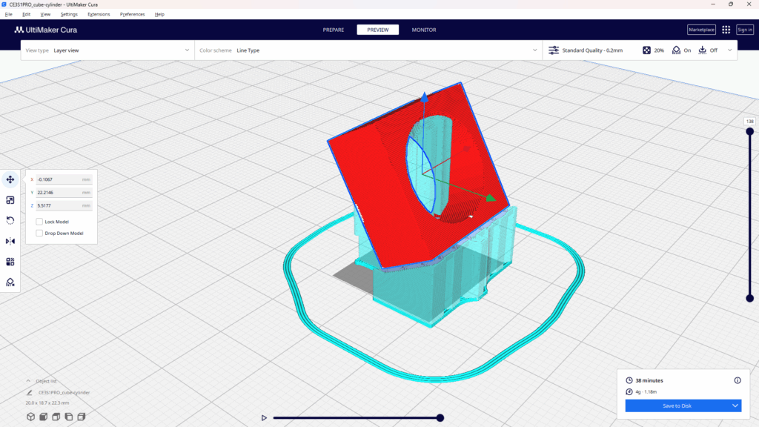Image resolution: width=759 pixels, height=427 pixels.
Task: Select the Move tool in left toolbar
Action: [10, 179]
